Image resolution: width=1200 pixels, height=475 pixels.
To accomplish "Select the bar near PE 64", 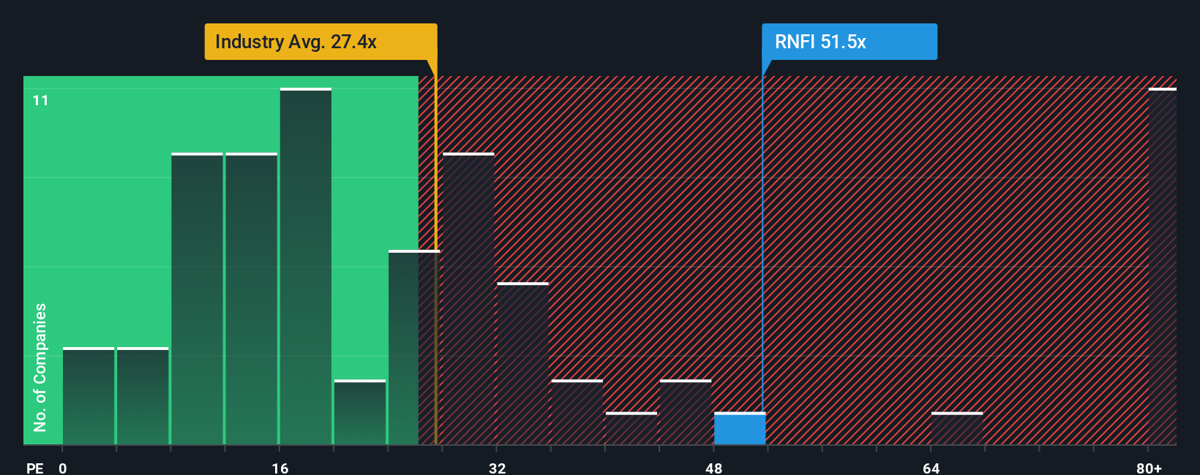I will [x=957, y=428].
